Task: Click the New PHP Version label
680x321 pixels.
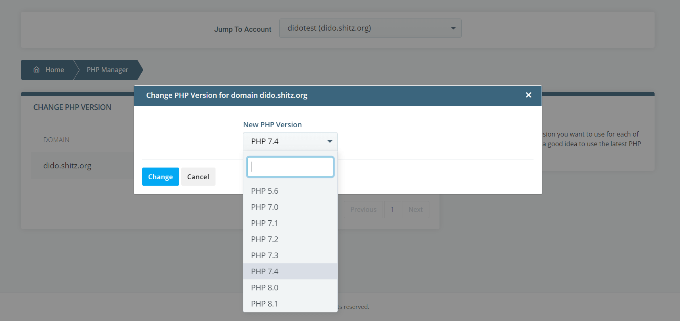Action: 272,124
